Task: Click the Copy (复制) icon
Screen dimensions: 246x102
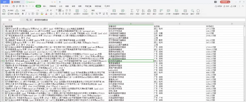Action: pos(9,14)
